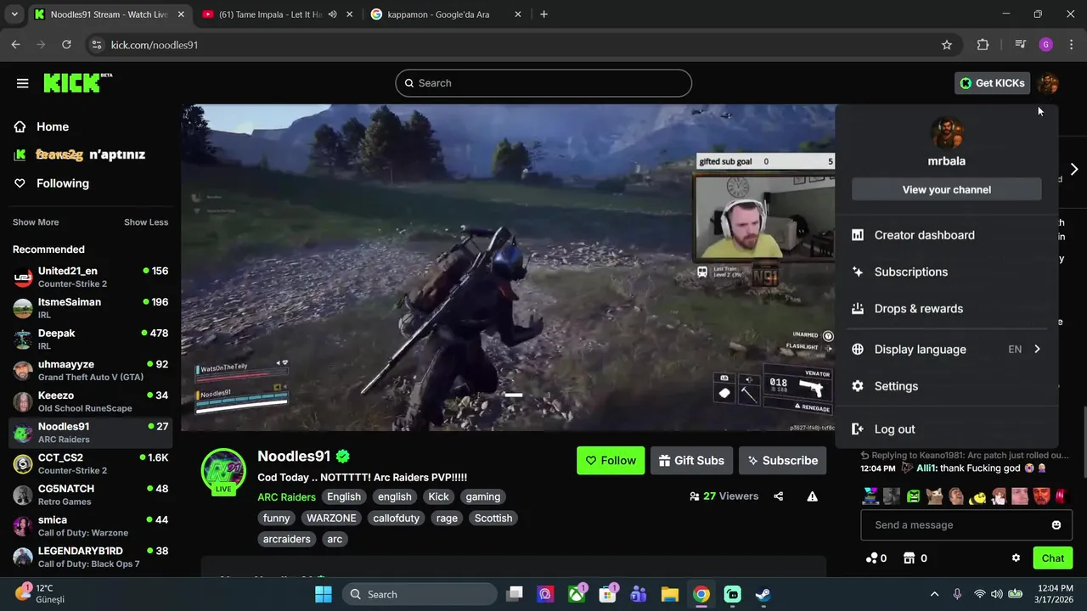Reload the page
This screenshot has width=1087, height=611.
point(66,45)
